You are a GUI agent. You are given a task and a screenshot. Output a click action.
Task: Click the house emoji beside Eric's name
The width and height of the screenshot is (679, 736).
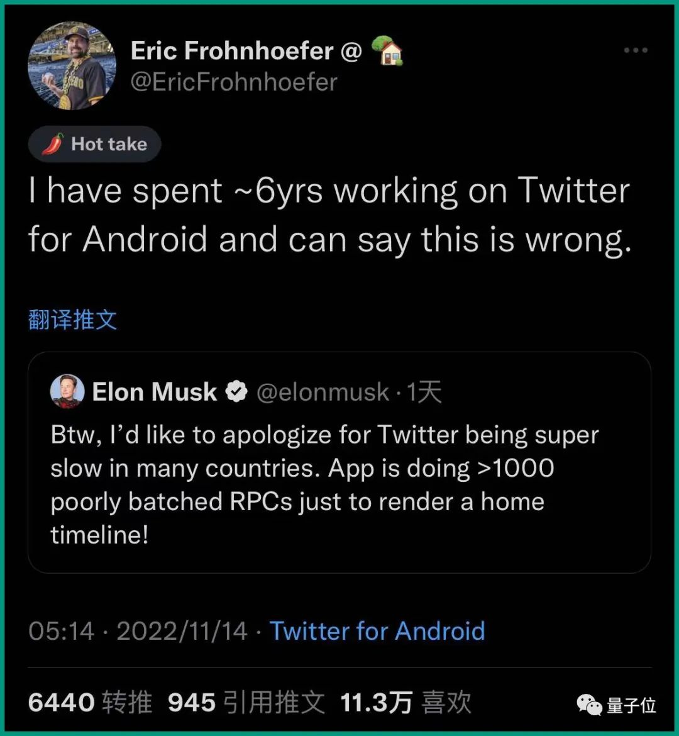[387, 51]
